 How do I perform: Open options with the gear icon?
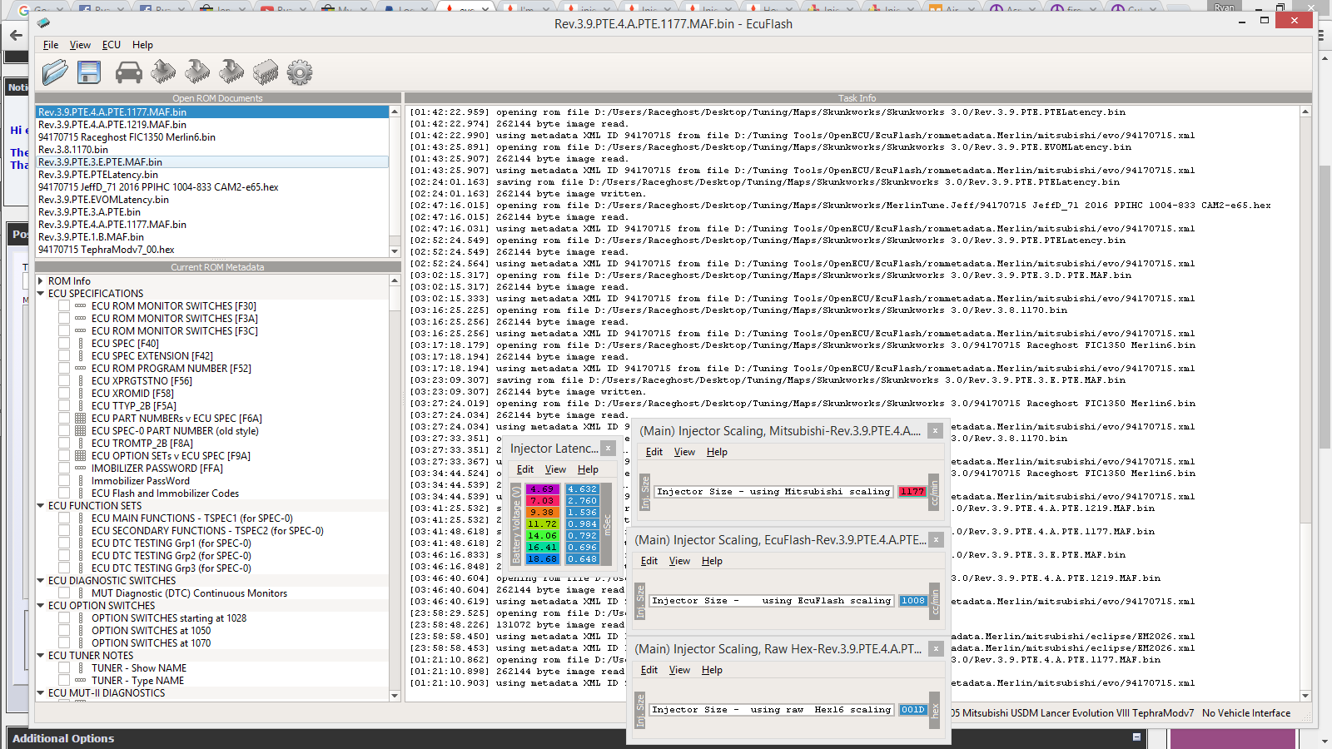300,72
